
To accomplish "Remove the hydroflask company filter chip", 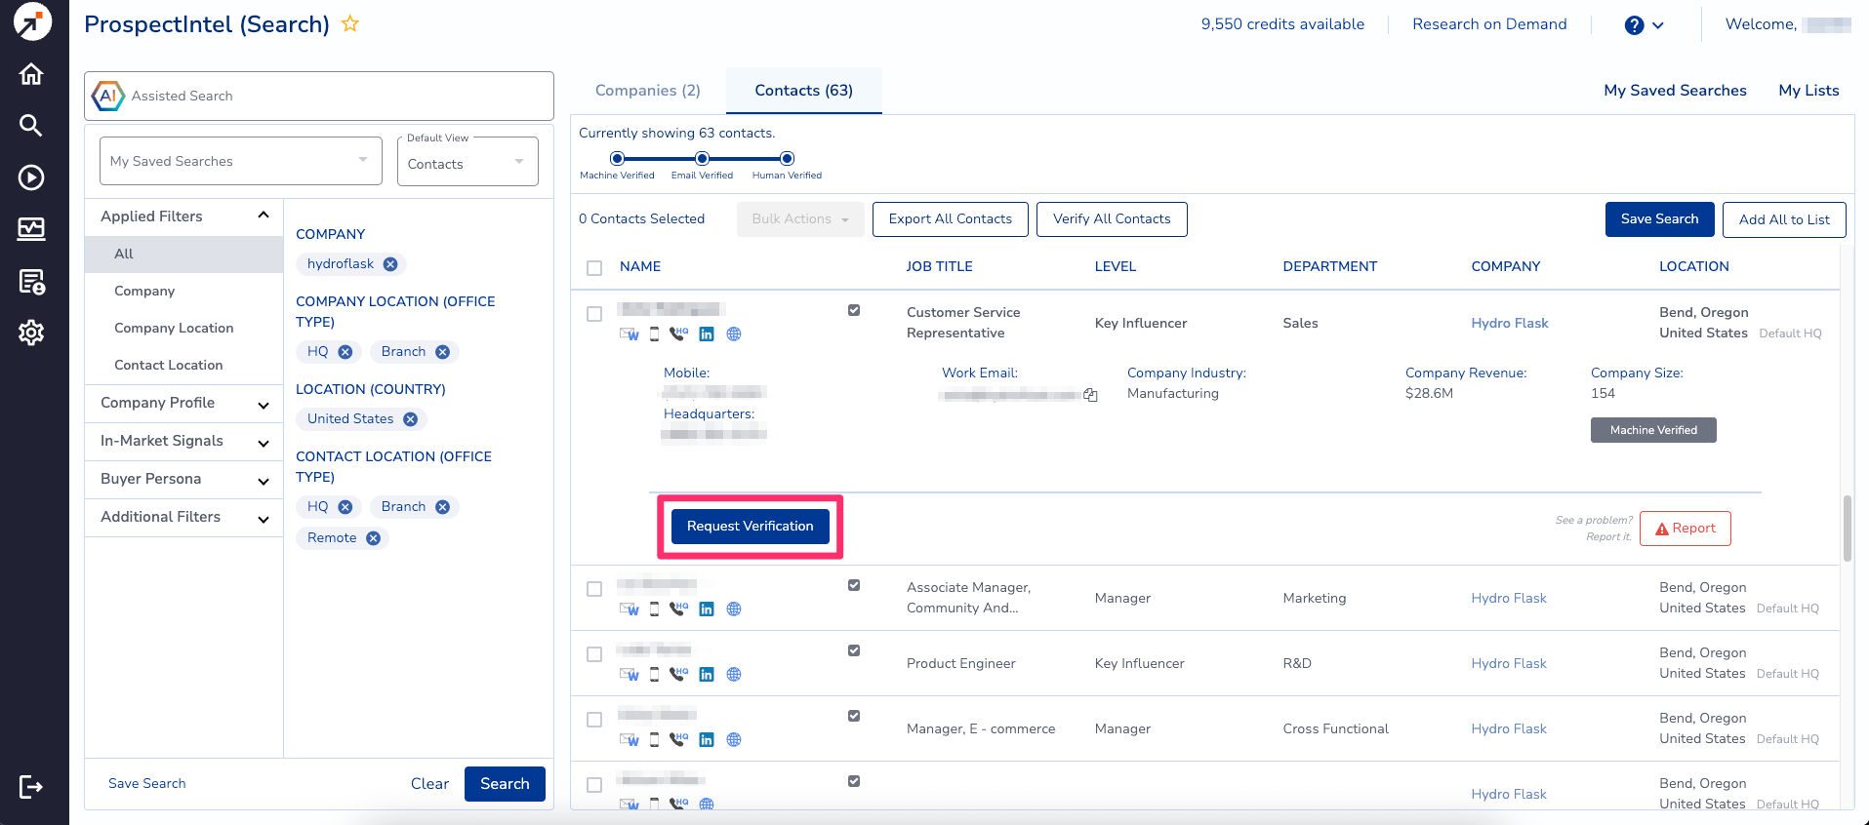I will (390, 264).
